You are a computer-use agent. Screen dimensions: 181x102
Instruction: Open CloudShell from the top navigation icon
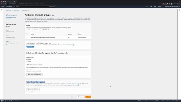(x=147, y=7)
